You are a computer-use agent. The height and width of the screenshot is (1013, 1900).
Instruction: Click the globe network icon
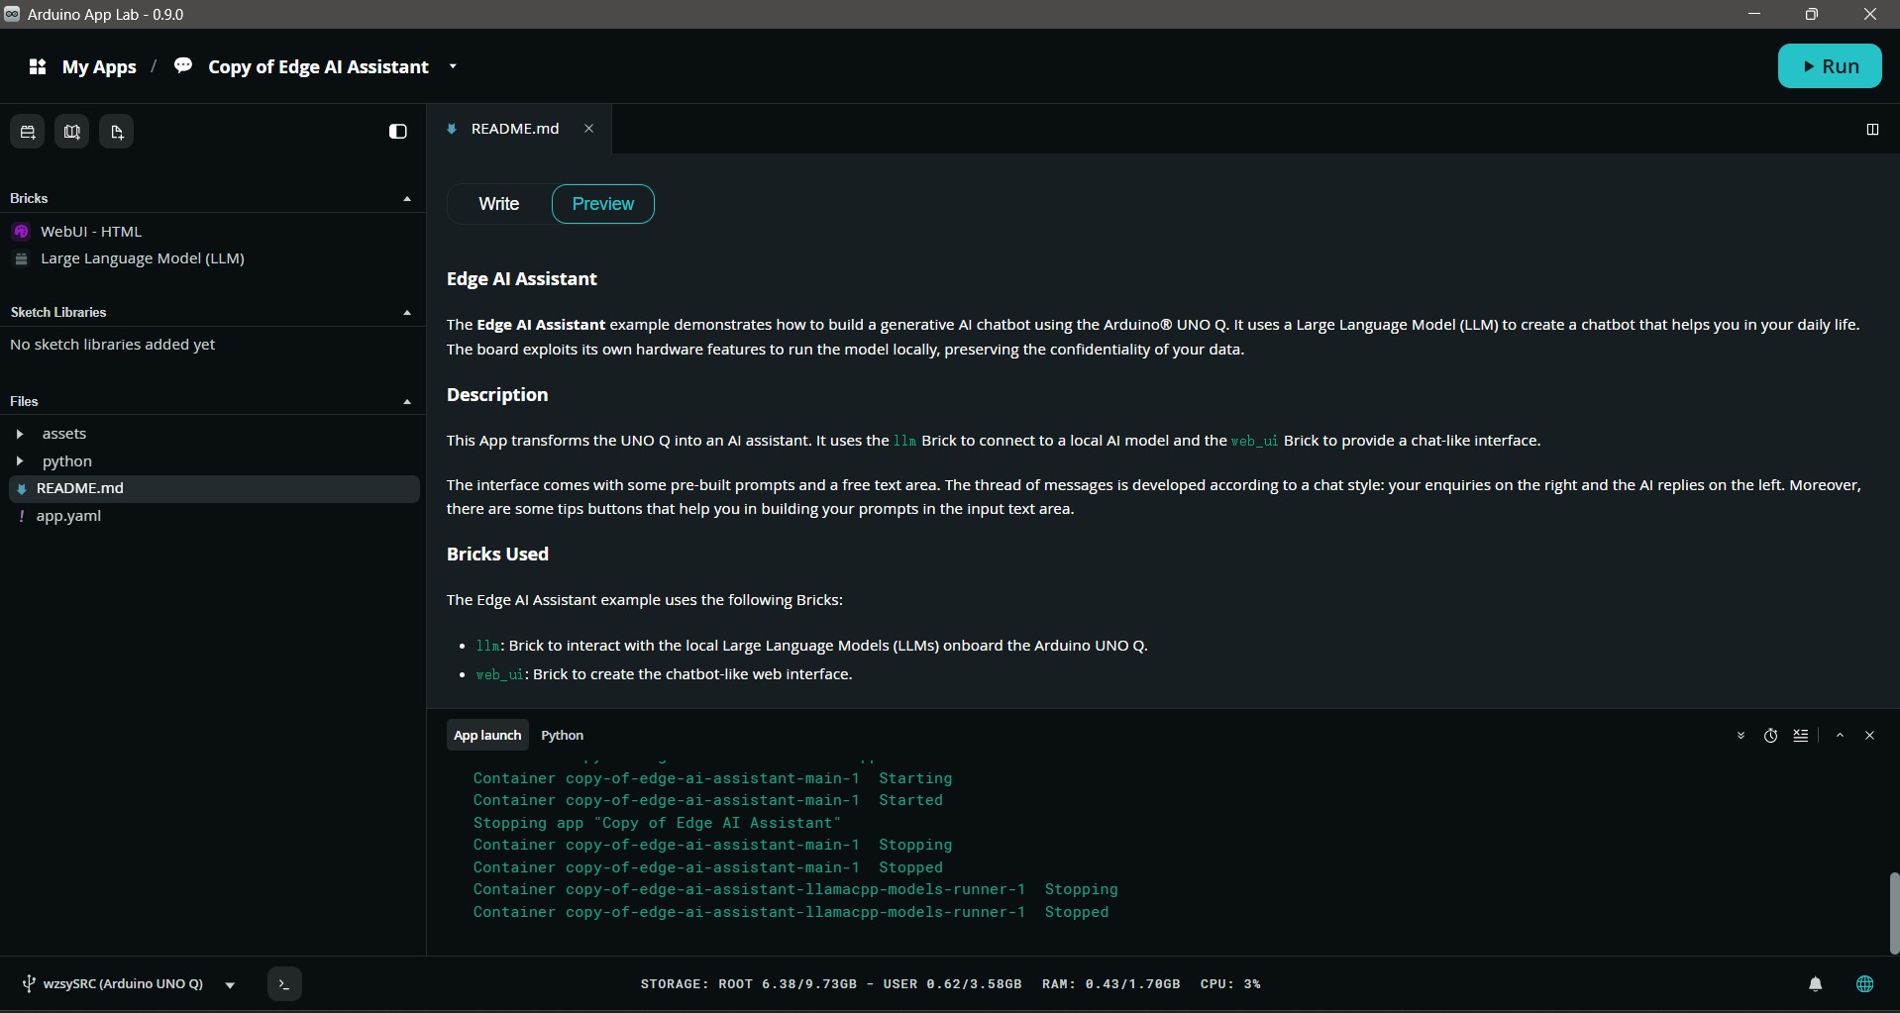click(x=1865, y=984)
